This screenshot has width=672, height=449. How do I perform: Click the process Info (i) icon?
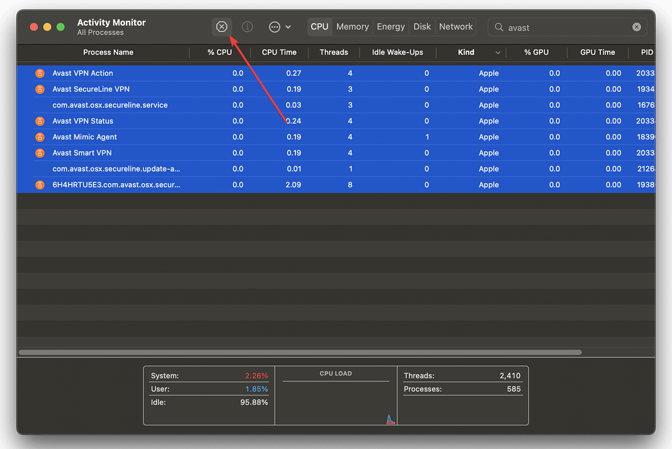point(247,27)
